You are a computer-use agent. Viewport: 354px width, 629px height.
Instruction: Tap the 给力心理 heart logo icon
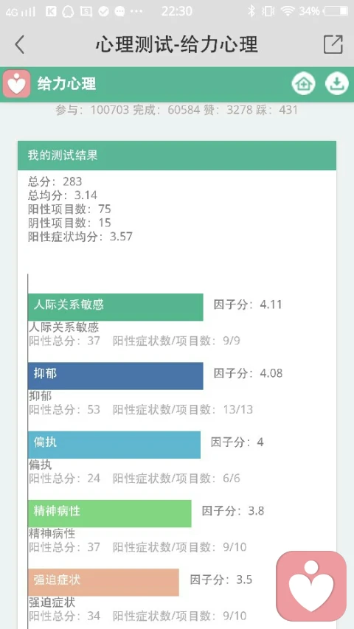(16, 84)
